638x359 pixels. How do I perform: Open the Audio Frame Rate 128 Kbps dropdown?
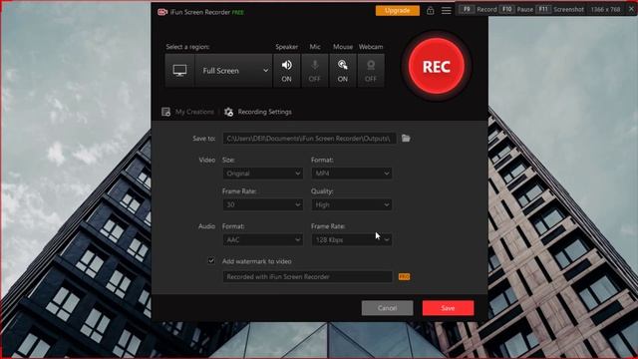tap(352, 239)
